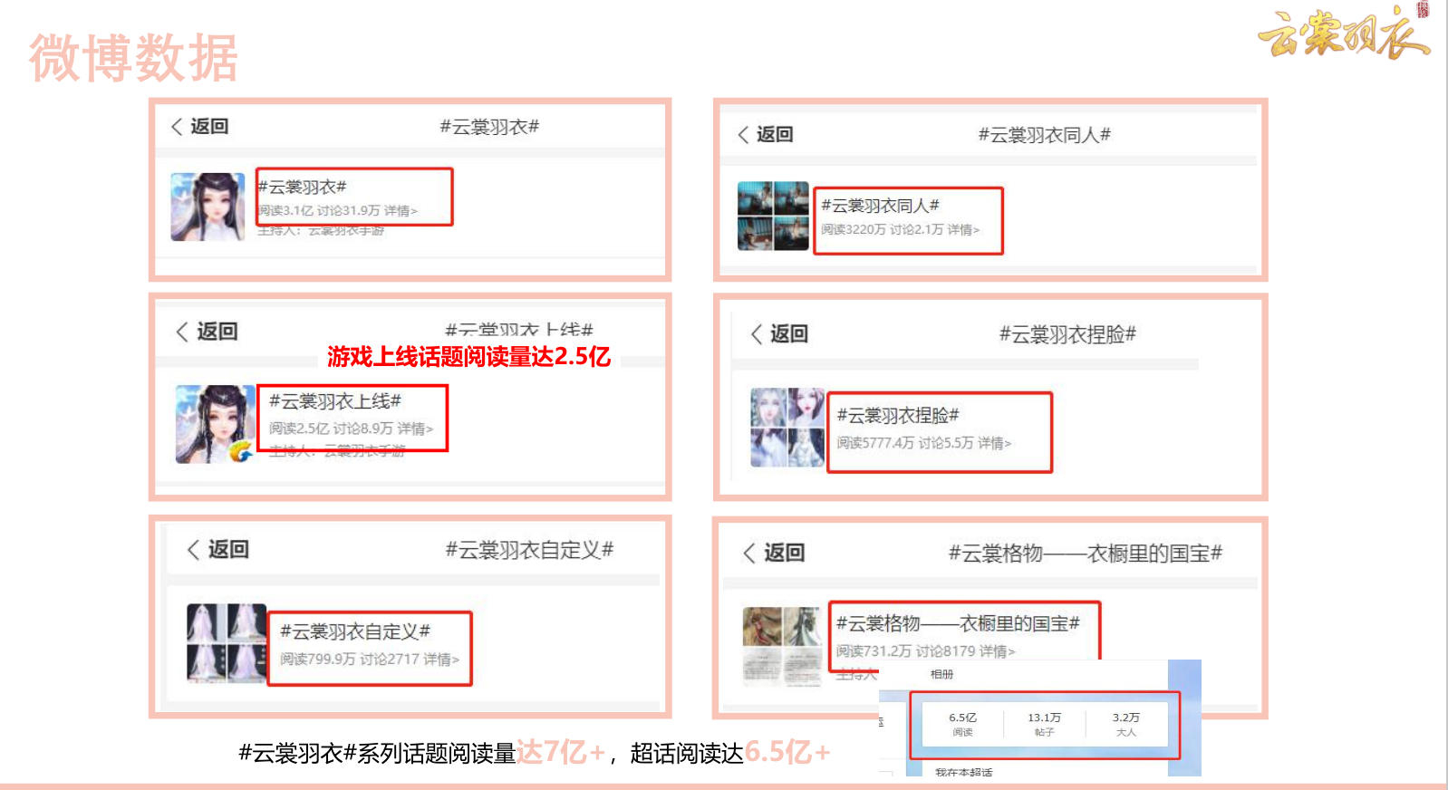Open 详情 link beside 讨论8179
Screen dimensions: 1448x790
click(997, 651)
